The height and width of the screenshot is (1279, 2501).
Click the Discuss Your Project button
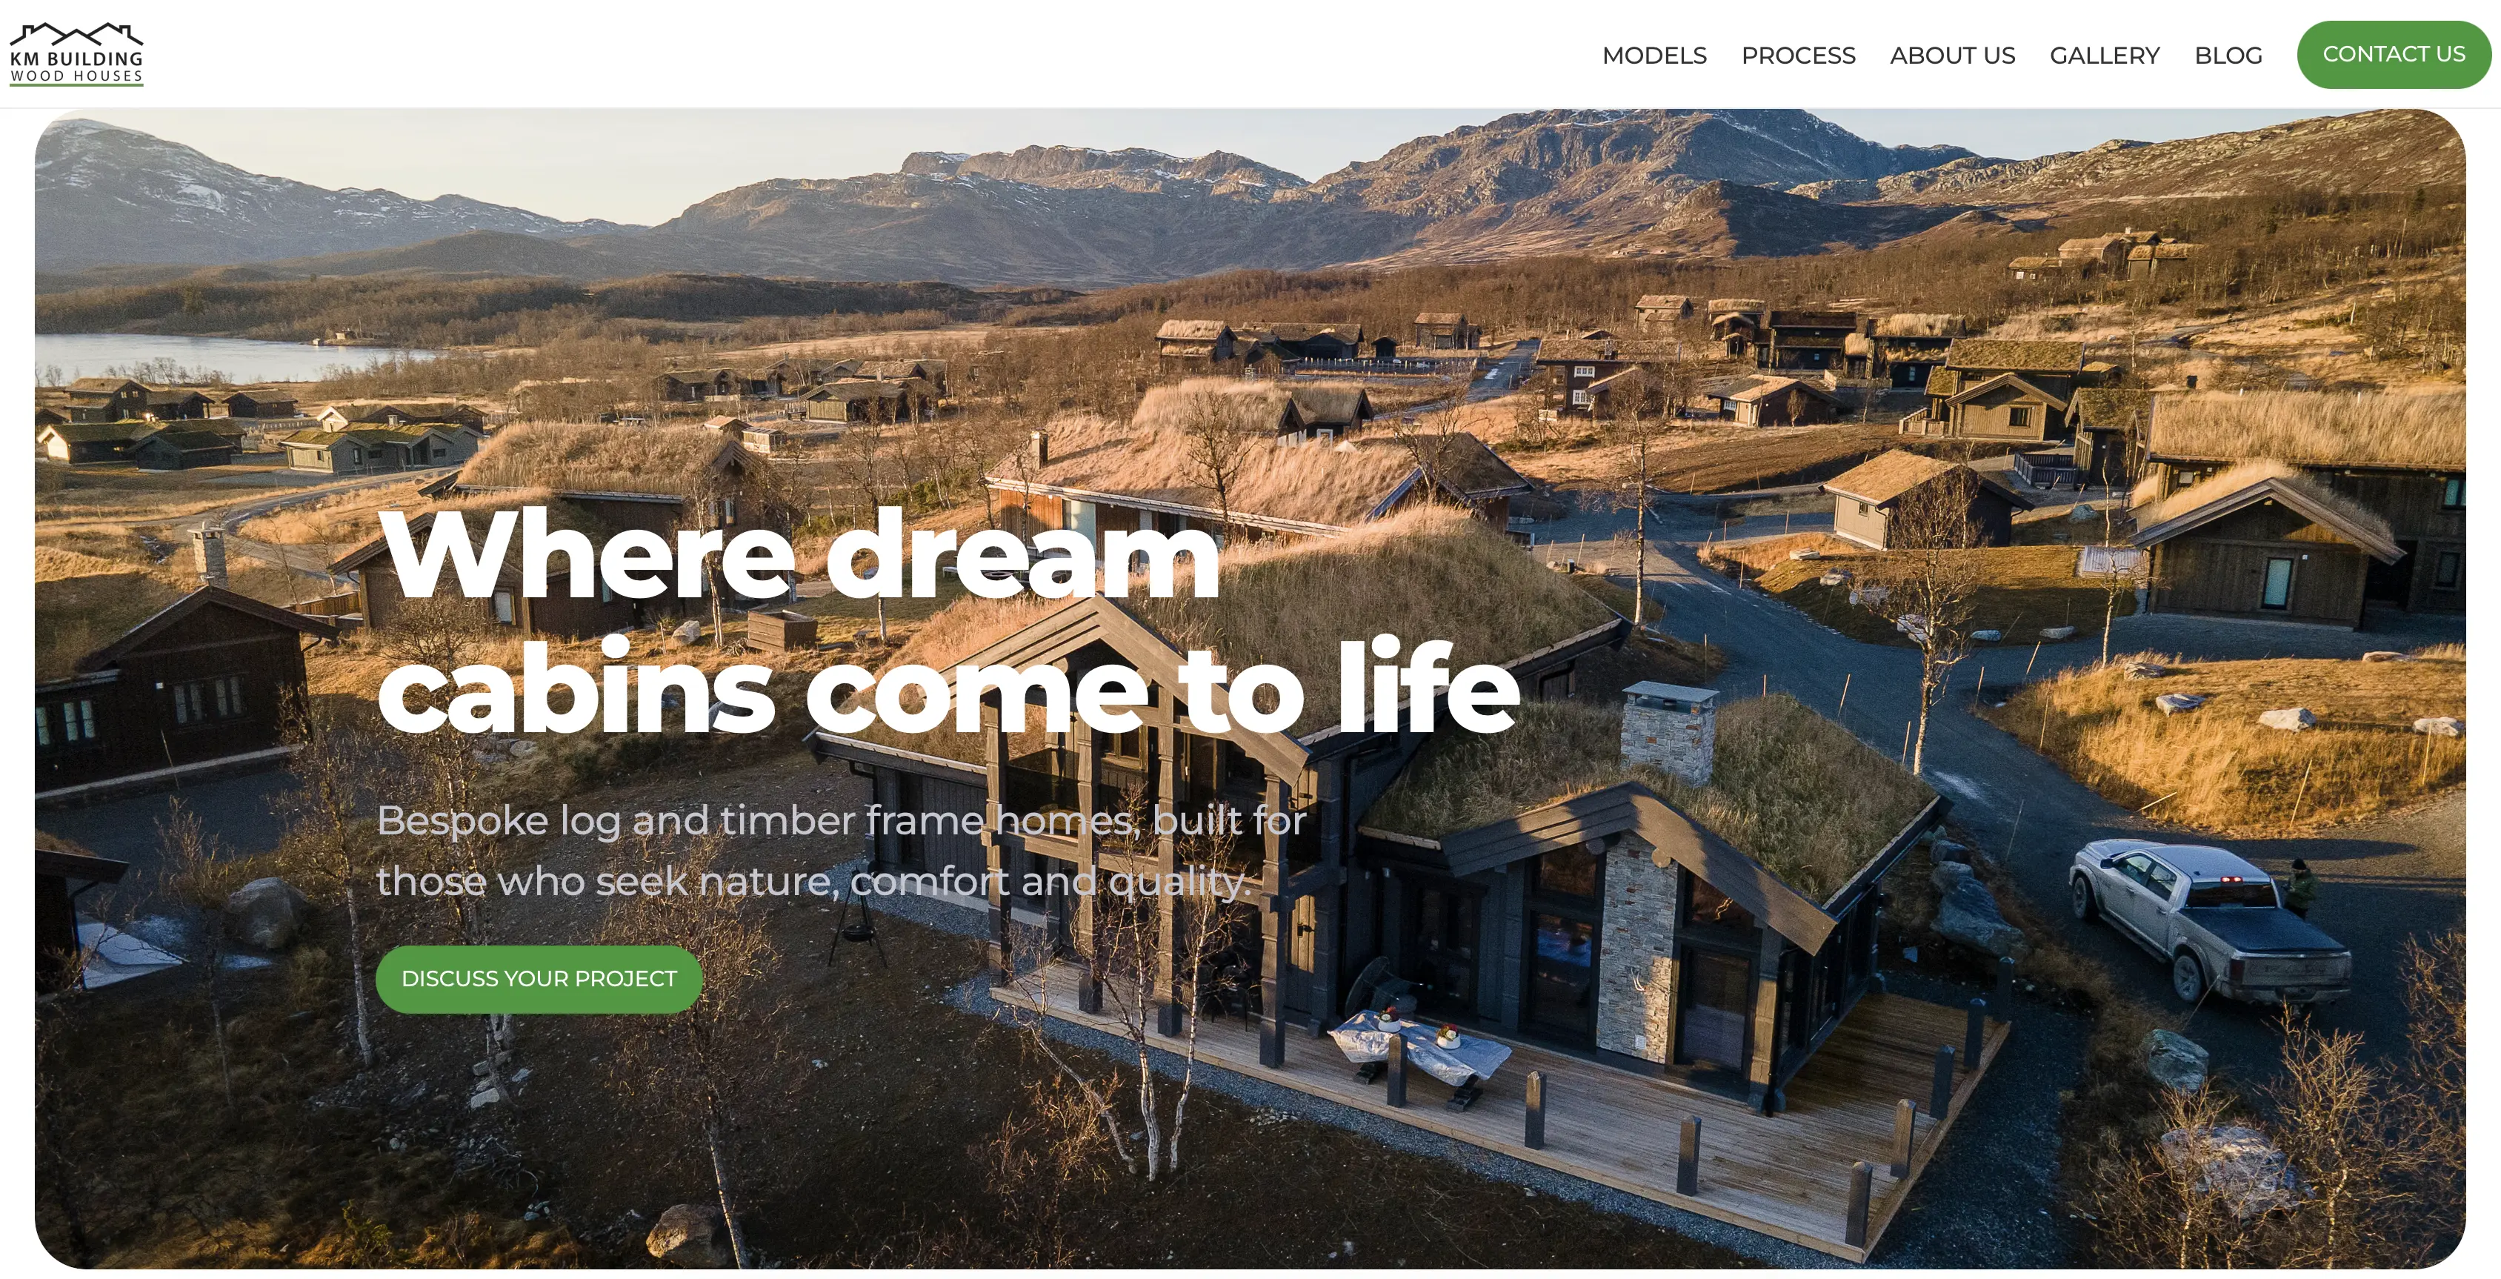click(539, 979)
